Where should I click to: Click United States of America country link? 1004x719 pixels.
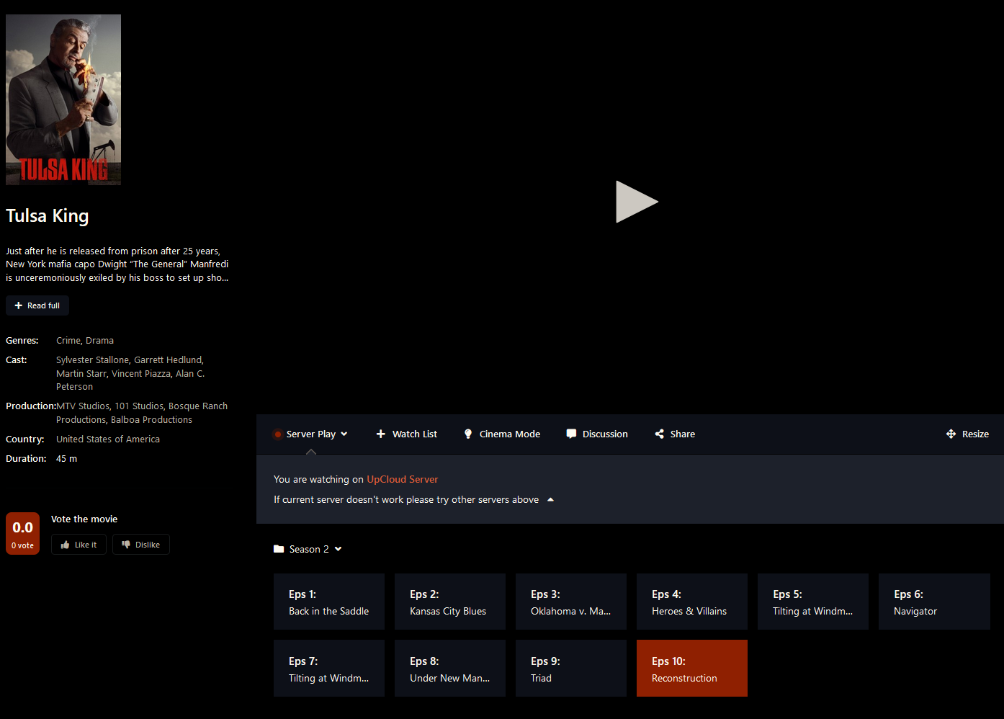(108, 439)
